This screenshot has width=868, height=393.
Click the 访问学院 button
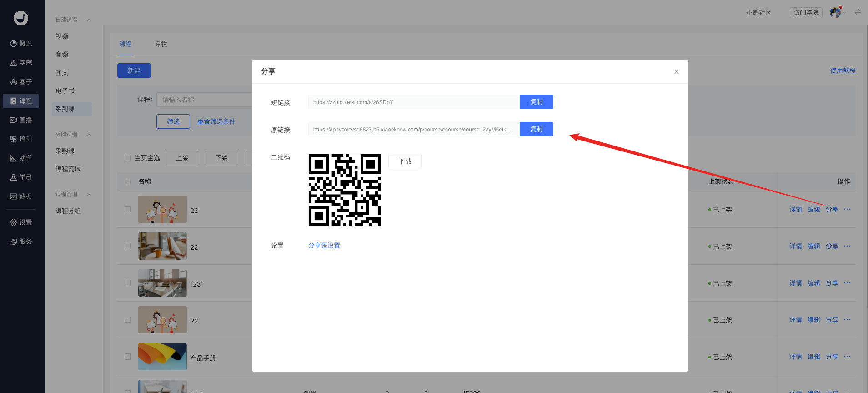(806, 13)
